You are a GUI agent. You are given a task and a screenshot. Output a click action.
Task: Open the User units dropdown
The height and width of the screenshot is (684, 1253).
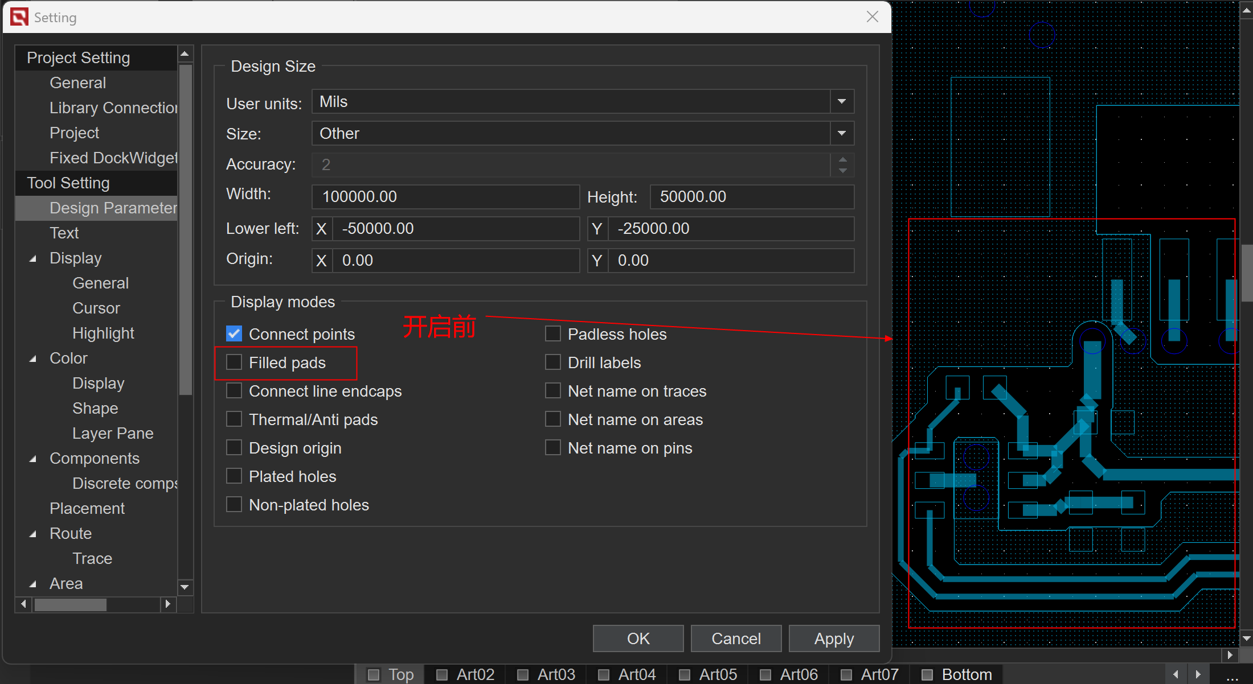pyautogui.click(x=842, y=102)
